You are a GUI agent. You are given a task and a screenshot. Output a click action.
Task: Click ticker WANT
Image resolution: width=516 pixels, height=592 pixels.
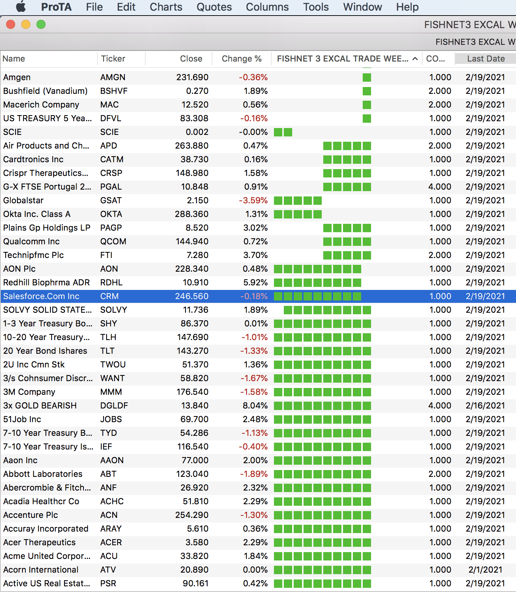(x=112, y=378)
